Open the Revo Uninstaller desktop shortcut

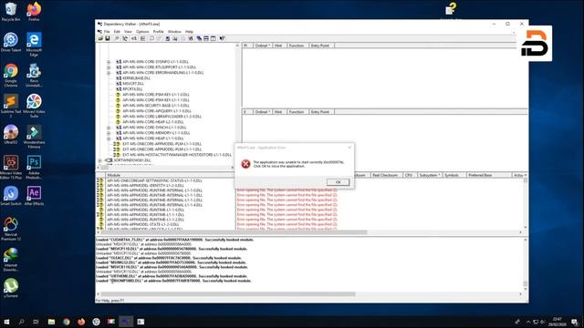[x=34, y=76]
